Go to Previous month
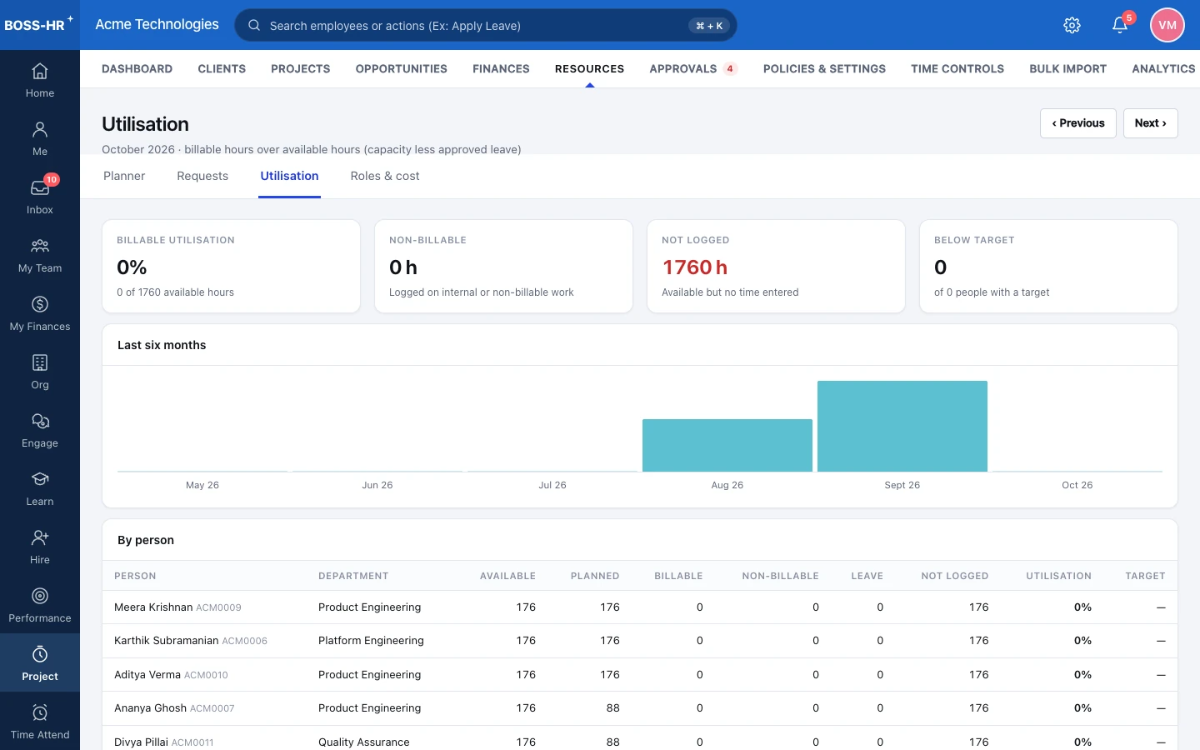This screenshot has width=1200, height=750. 1078,123
